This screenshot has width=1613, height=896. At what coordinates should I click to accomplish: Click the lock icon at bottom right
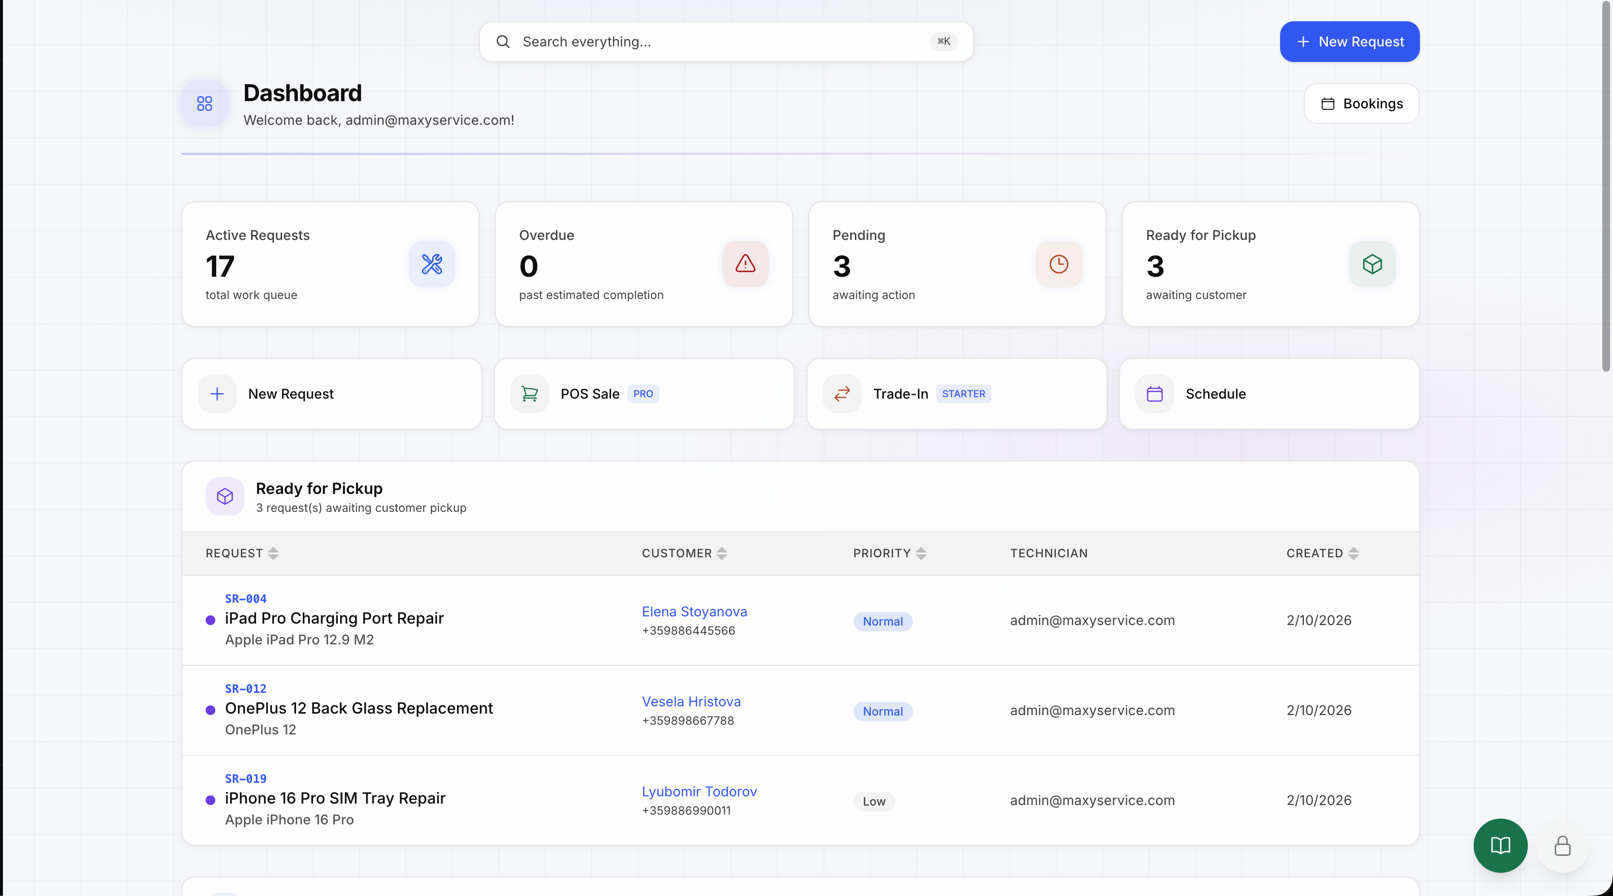1562,845
